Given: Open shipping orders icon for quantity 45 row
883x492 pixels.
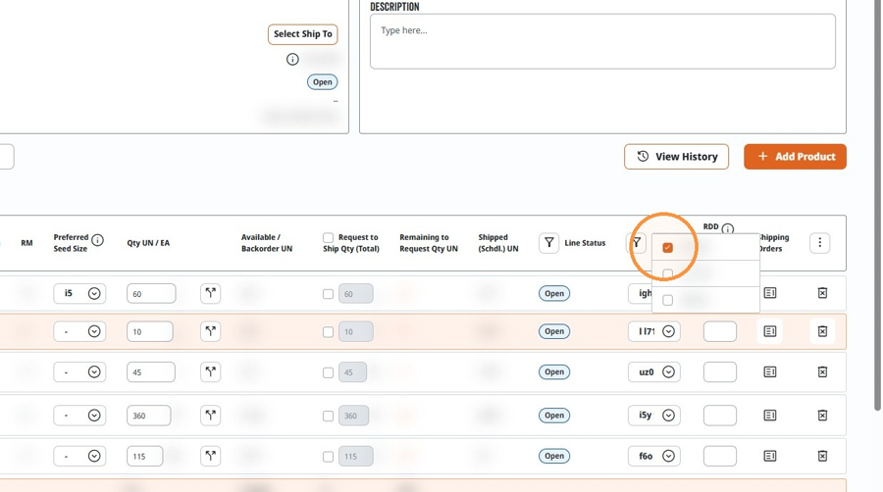Looking at the screenshot, I should (770, 371).
